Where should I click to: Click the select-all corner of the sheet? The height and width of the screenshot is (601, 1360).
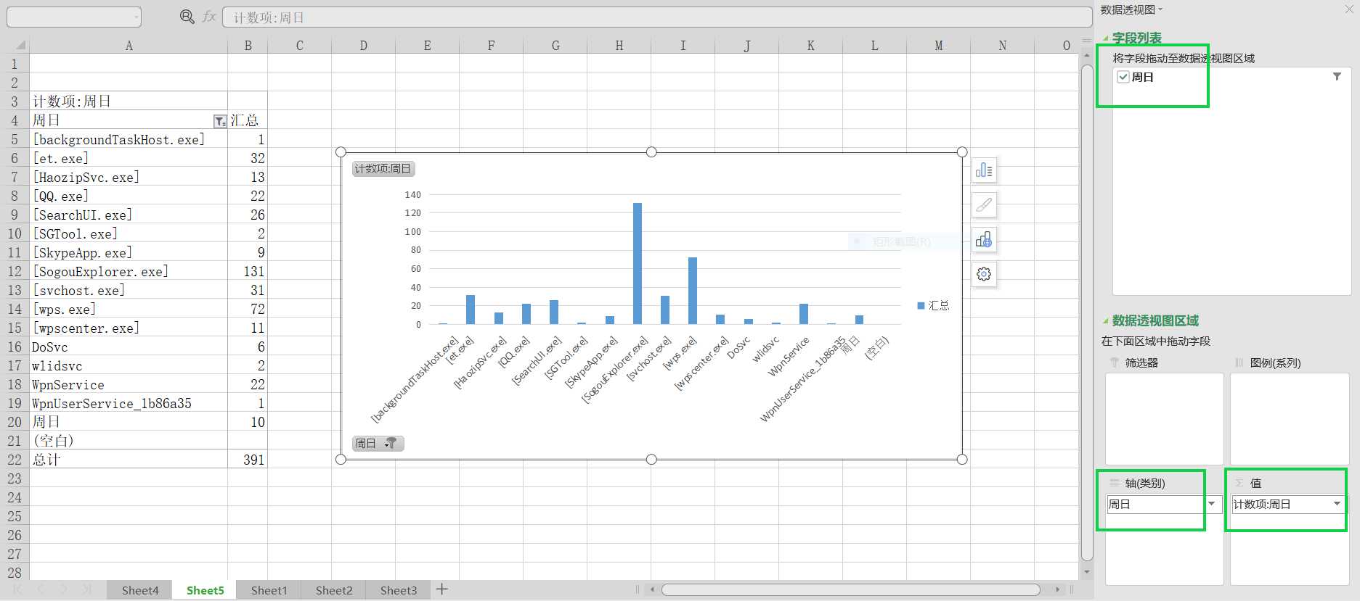[x=20, y=45]
